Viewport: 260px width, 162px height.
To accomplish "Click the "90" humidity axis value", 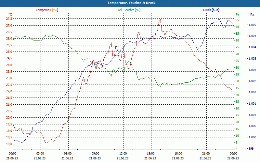I will (237, 27).
